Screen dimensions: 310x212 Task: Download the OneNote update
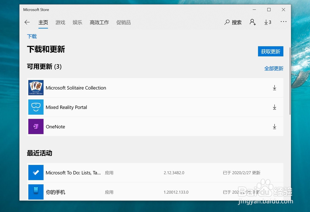tap(274, 126)
